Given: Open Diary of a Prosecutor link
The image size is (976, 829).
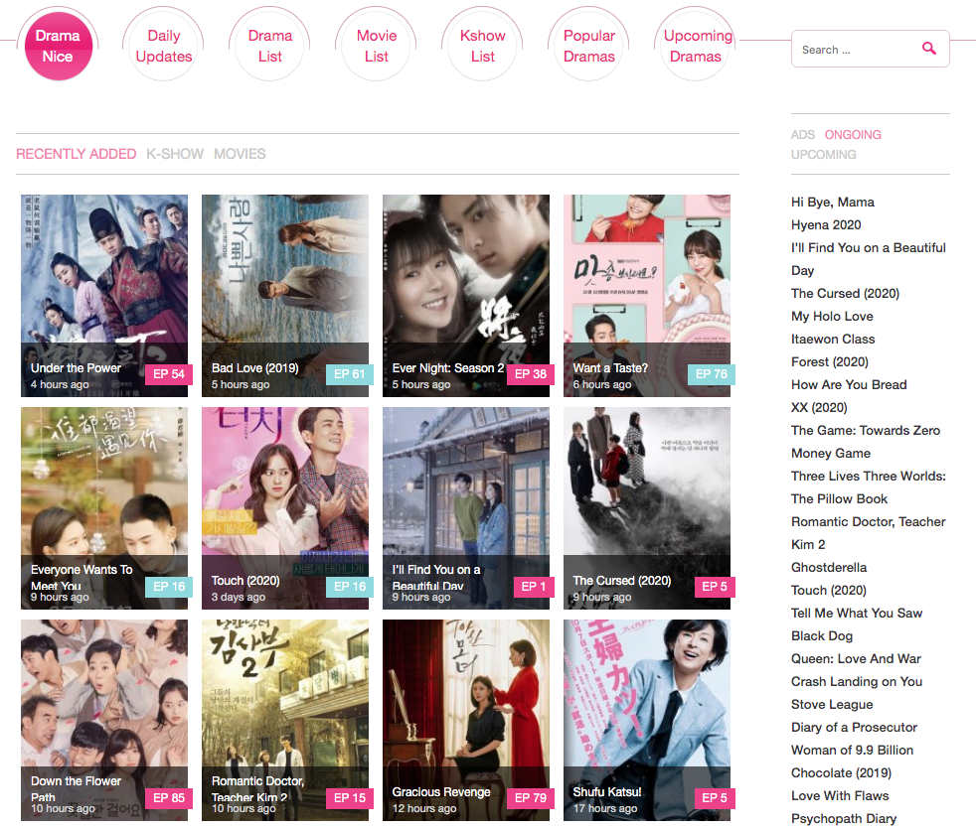Looking at the screenshot, I should pyautogui.click(x=854, y=728).
